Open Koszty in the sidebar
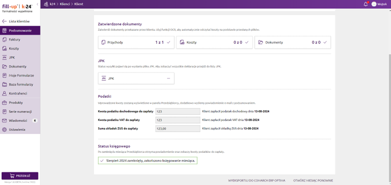This screenshot has height=185, width=391. tap(20, 49)
